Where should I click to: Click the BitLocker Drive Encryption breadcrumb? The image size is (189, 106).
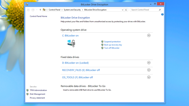95,10
